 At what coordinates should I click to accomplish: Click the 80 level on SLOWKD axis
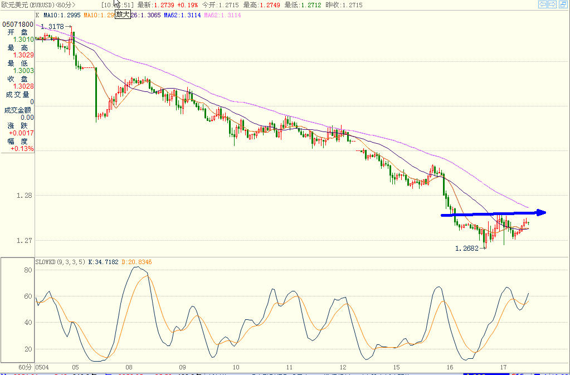click(28, 270)
